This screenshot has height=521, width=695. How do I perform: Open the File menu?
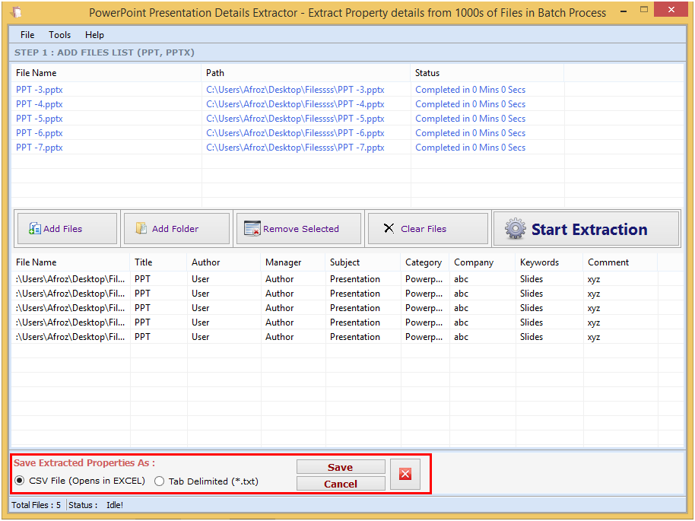27,34
